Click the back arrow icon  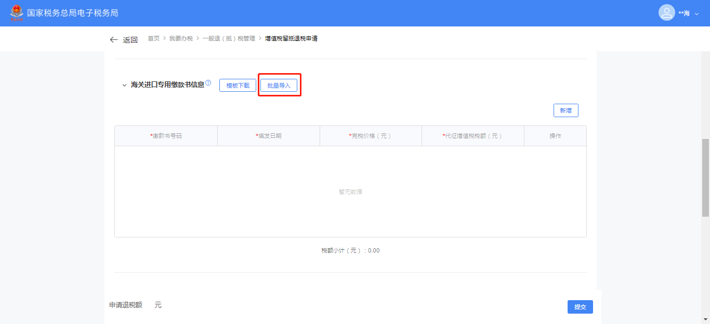pyautogui.click(x=114, y=40)
